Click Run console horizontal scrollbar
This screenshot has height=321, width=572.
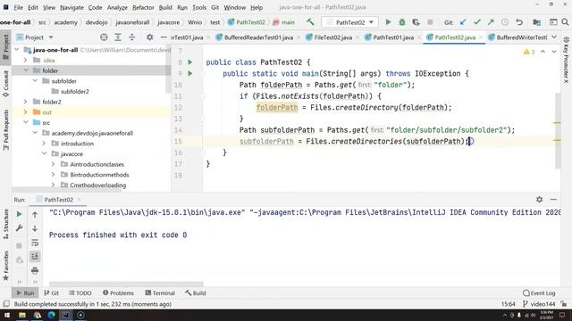[x=126, y=284]
